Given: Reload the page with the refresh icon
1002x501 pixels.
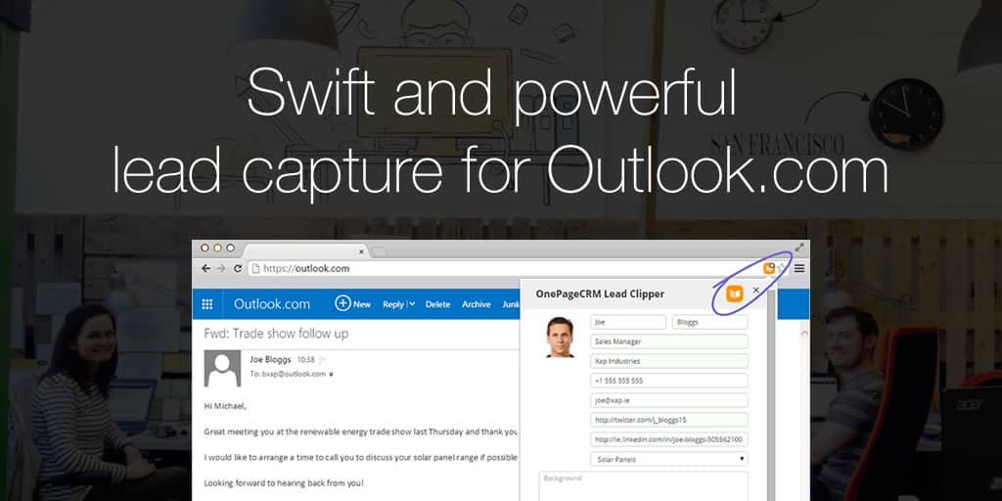Looking at the screenshot, I should 238,268.
